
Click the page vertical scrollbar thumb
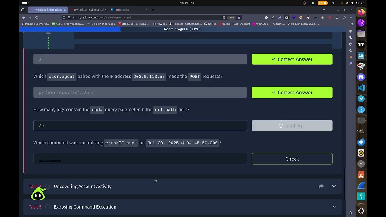[x=345, y=183]
